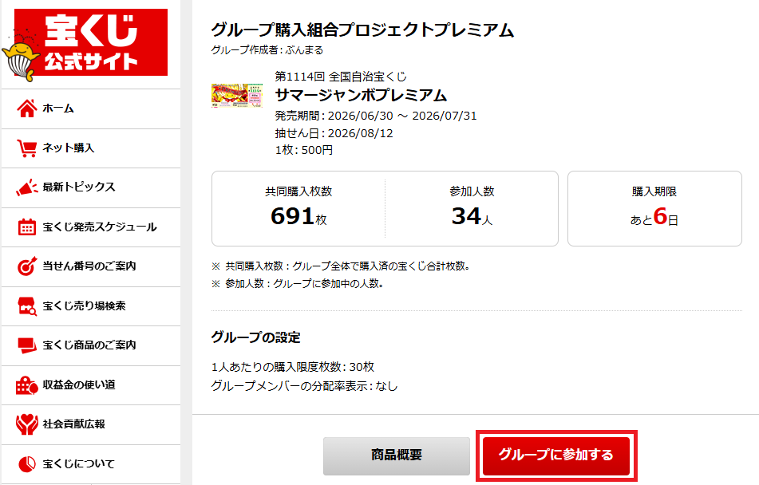Click the サマージャンボプレミアム title text
759x485 pixels.
tap(361, 96)
